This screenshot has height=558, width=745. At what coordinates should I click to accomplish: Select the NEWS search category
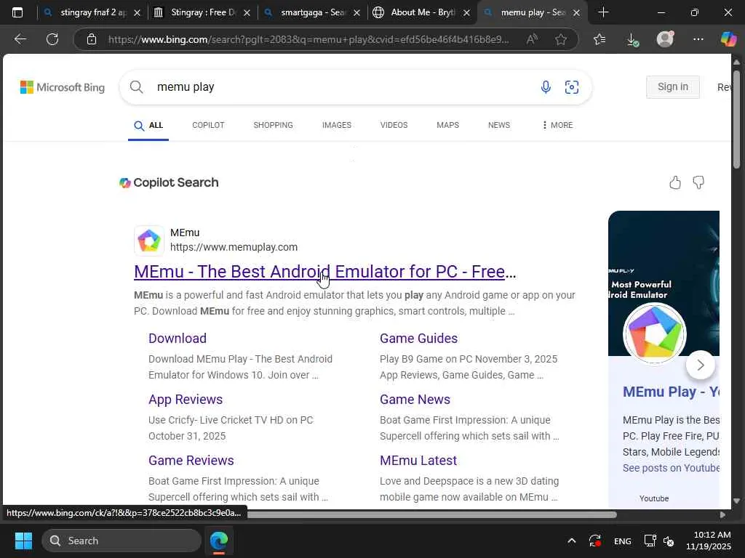[x=499, y=125]
